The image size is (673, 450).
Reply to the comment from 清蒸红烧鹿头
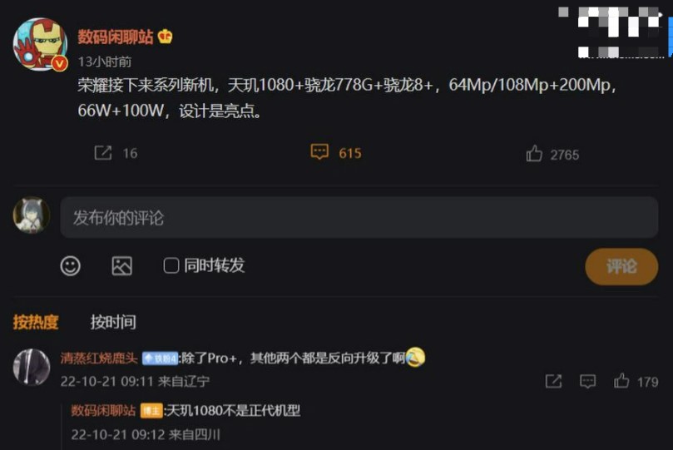(587, 381)
